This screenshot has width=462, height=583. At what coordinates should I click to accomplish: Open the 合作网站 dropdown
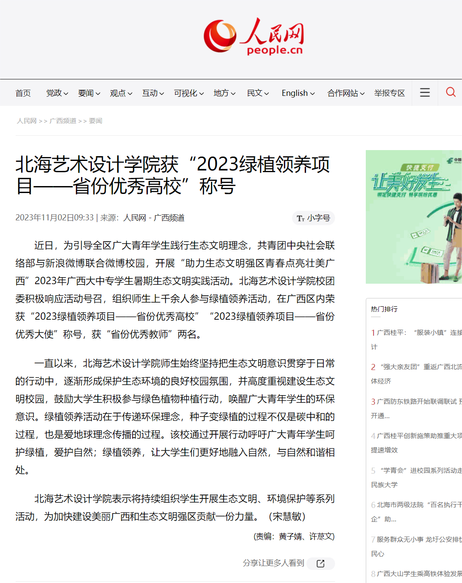345,93
